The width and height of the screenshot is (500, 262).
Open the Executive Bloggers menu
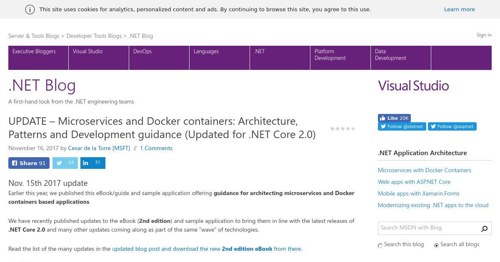pyautogui.click(x=38, y=58)
